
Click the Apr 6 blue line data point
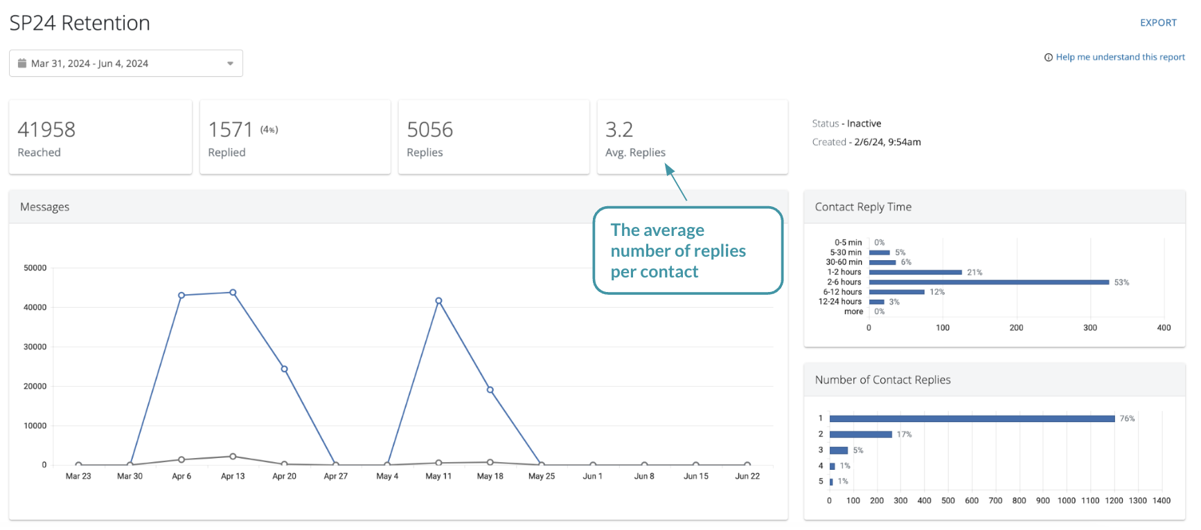(181, 295)
